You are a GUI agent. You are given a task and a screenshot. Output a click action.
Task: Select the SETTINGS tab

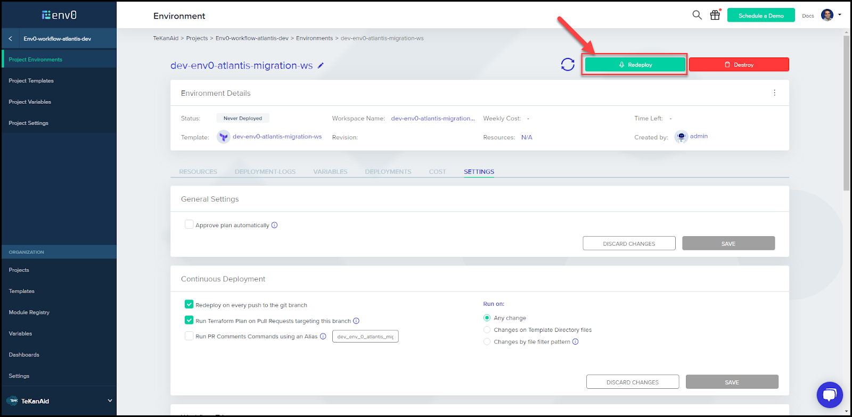pyautogui.click(x=479, y=172)
